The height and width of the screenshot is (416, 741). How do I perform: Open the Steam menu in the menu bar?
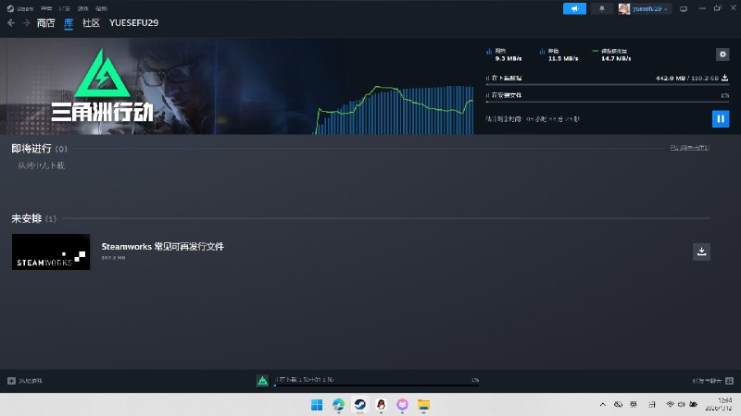(x=21, y=8)
